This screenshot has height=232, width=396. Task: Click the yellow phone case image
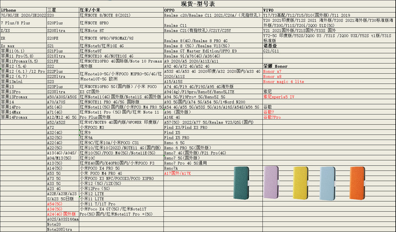[x=300, y=183]
